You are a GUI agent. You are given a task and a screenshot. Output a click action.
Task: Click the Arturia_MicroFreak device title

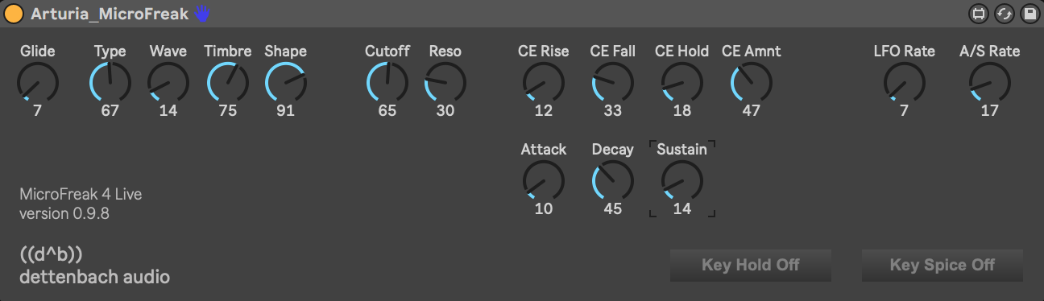coord(110,14)
